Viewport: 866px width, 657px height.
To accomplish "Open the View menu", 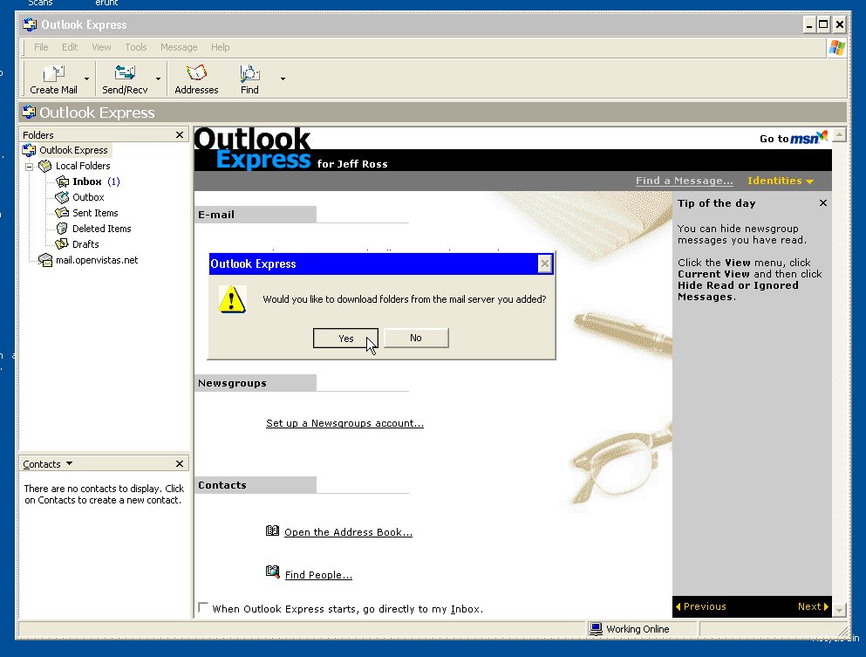I will pos(101,47).
